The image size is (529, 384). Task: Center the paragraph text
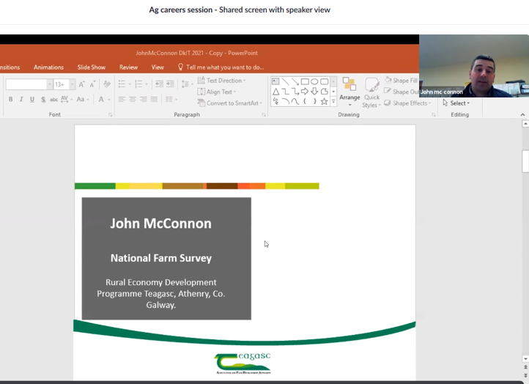[133, 99]
